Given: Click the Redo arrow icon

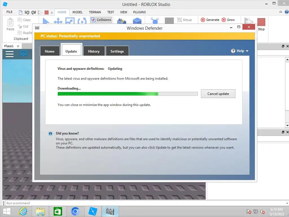Looking at the screenshot, I should (34, 12).
